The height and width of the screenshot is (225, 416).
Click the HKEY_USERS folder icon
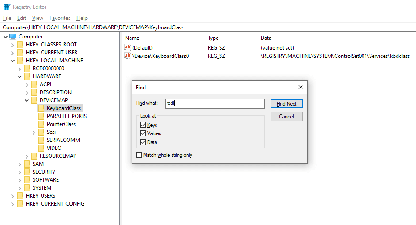[20, 196]
